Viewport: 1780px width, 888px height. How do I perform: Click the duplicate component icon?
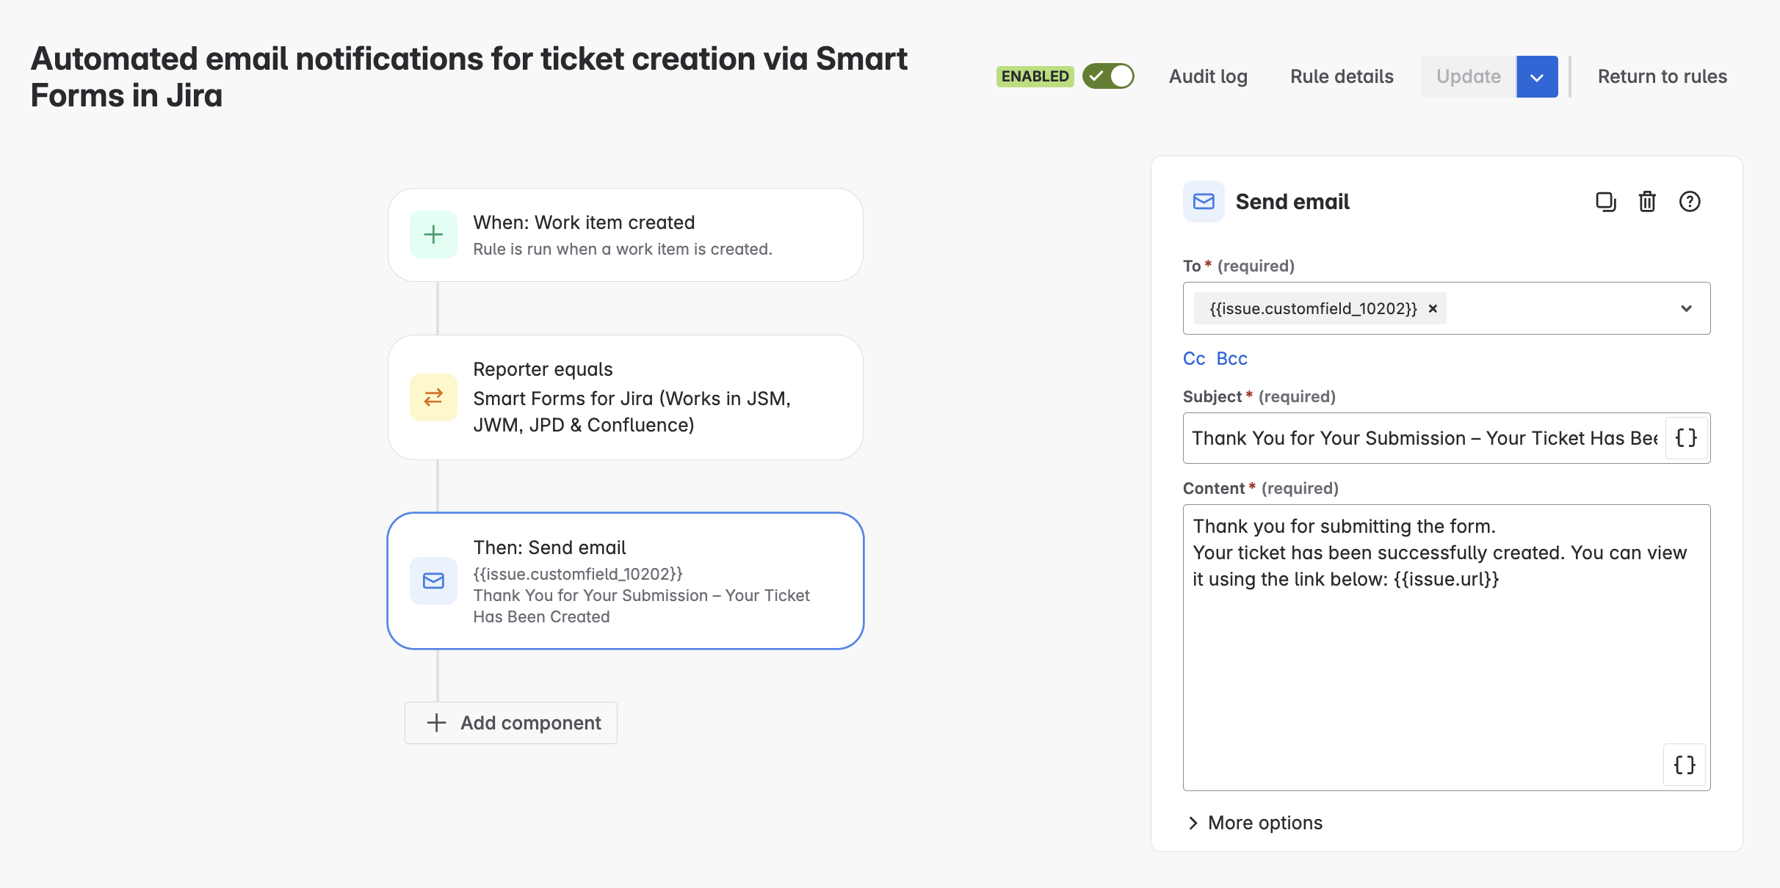(1605, 202)
